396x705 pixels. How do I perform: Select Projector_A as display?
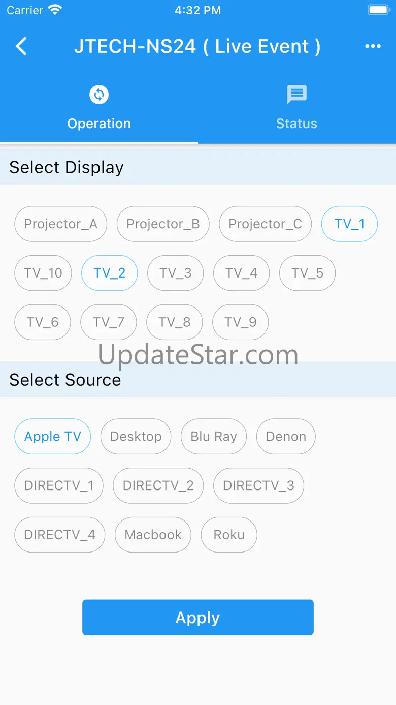pos(60,224)
